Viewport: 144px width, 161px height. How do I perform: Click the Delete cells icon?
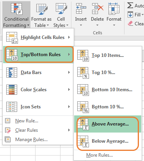point(98,9)
